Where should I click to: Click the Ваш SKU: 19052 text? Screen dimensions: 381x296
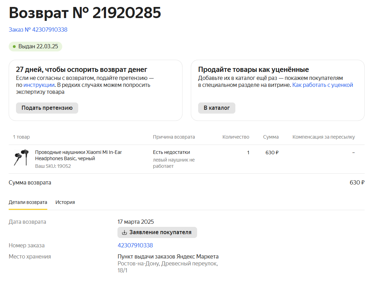(x=53, y=166)
